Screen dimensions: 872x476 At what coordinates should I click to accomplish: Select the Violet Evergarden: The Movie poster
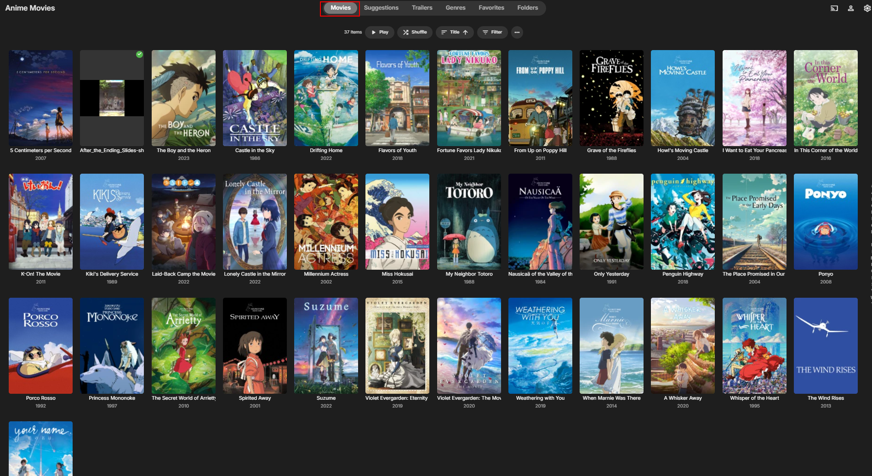[469, 346]
